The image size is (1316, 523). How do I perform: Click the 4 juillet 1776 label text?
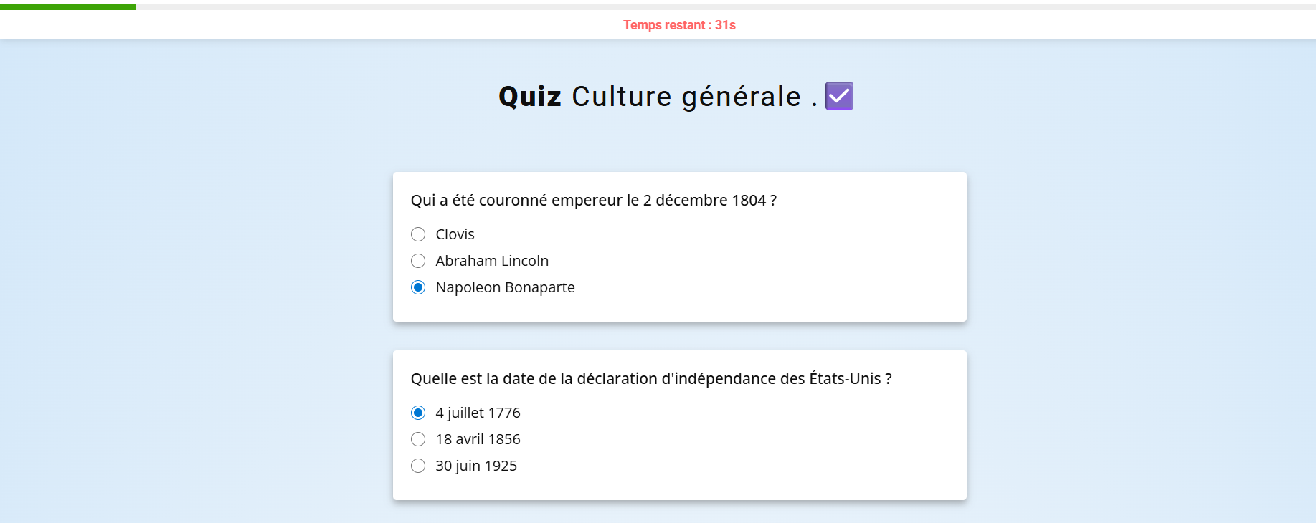click(478, 413)
